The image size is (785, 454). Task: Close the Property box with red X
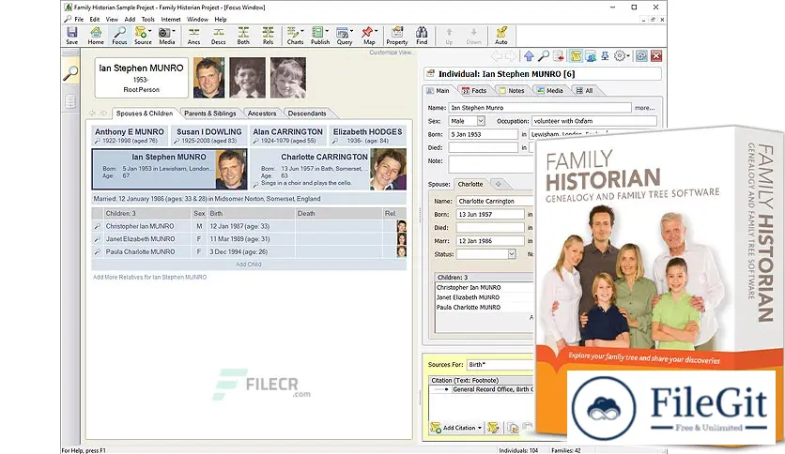click(x=656, y=56)
